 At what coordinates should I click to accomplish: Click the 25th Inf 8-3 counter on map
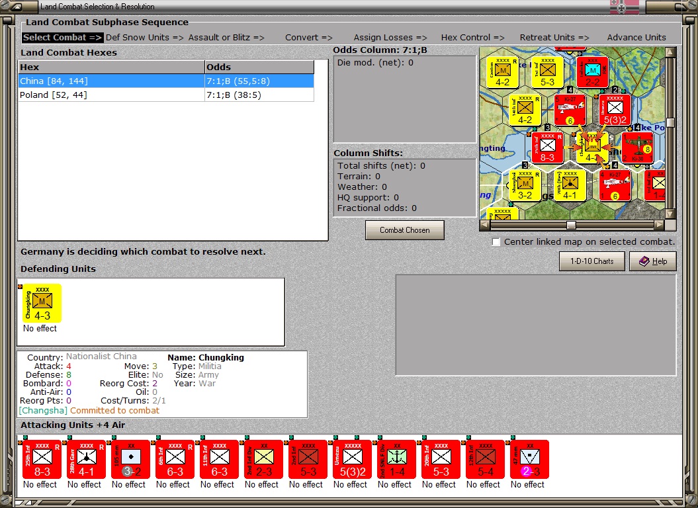tap(548, 148)
